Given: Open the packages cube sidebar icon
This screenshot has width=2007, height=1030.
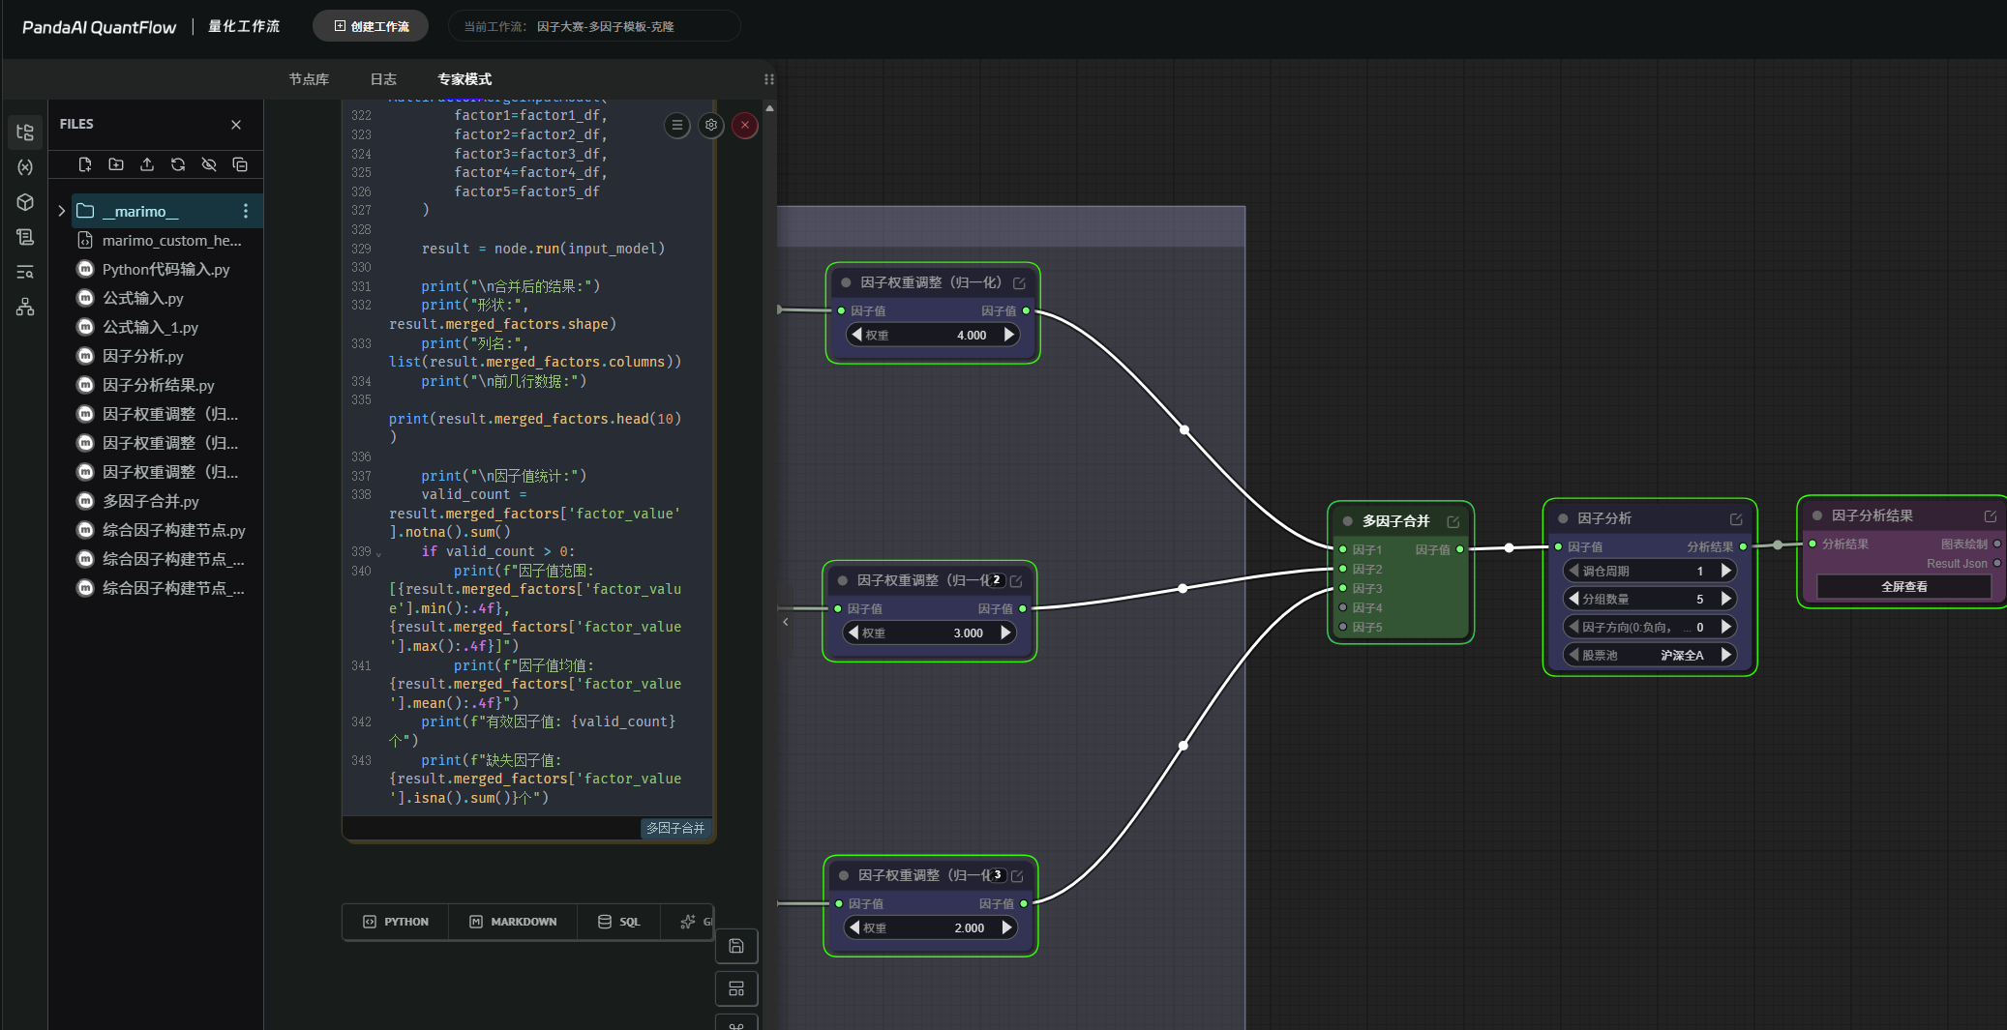Looking at the screenshot, I should [25, 202].
